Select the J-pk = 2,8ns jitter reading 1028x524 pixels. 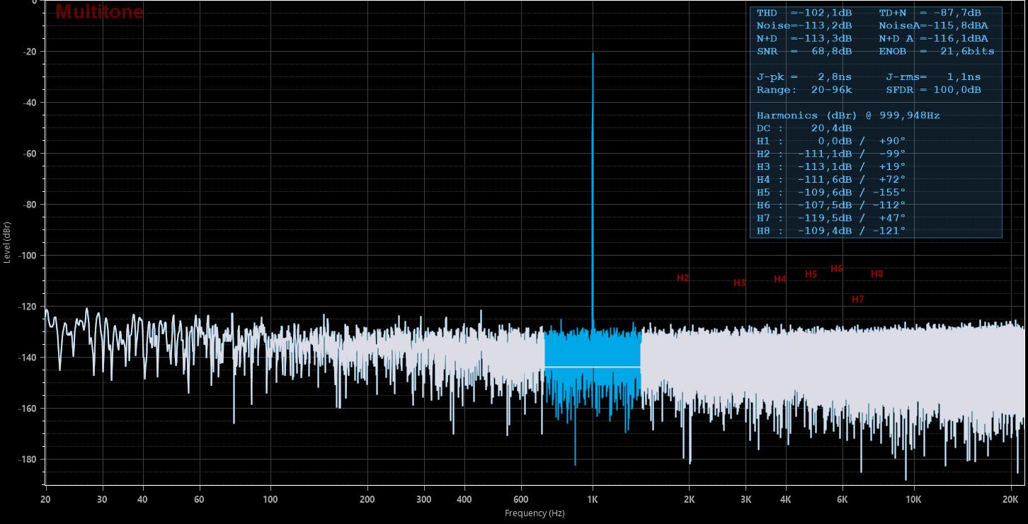pyautogui.click(x=804, y=76)
